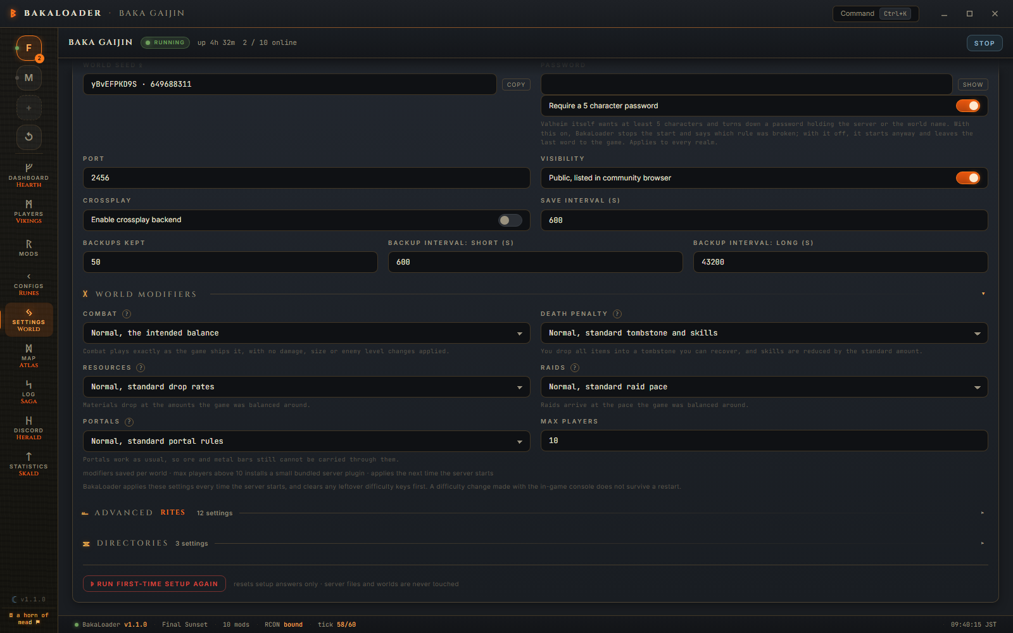Screen dimensions: 1013x633
Task: Click the Death Penalty help question mark
Action: (617, 314)
